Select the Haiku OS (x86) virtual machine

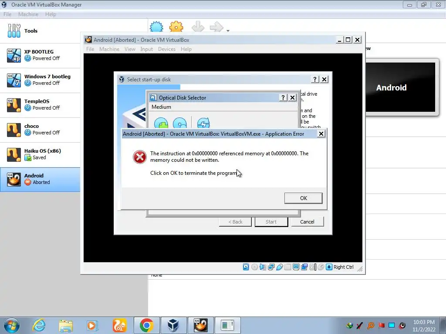click(x=40, y=154)
